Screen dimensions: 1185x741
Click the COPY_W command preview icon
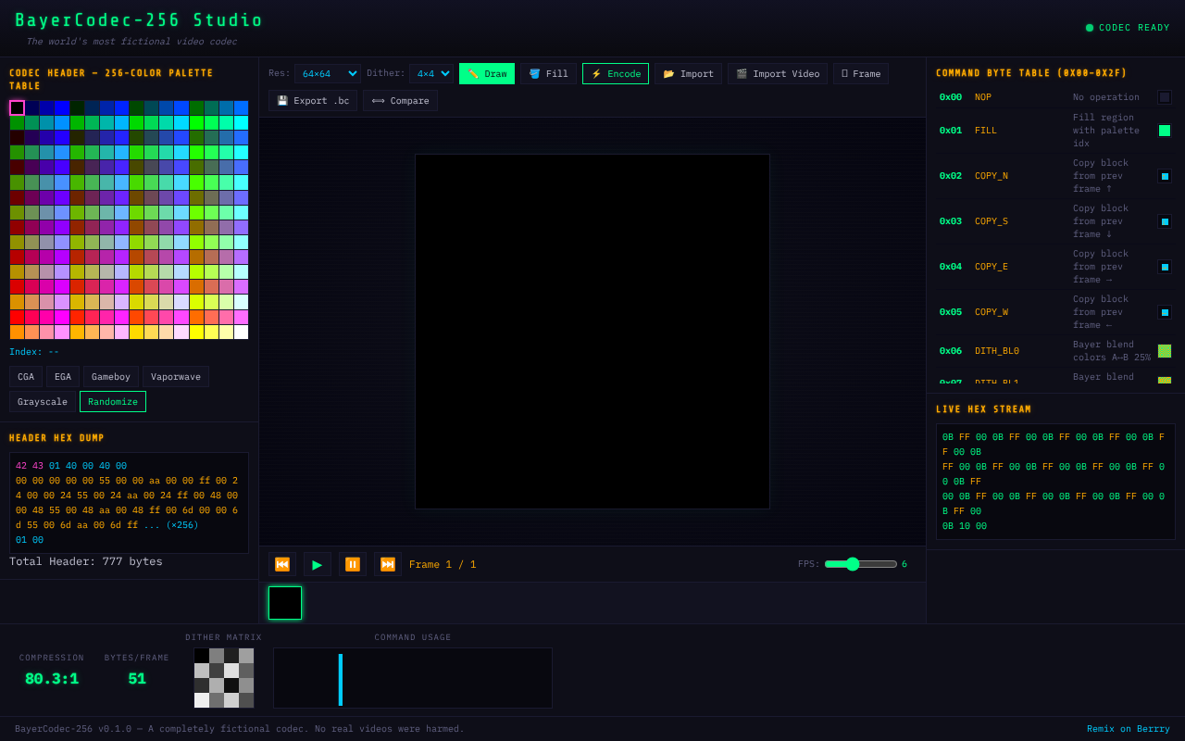point(1165,312)
